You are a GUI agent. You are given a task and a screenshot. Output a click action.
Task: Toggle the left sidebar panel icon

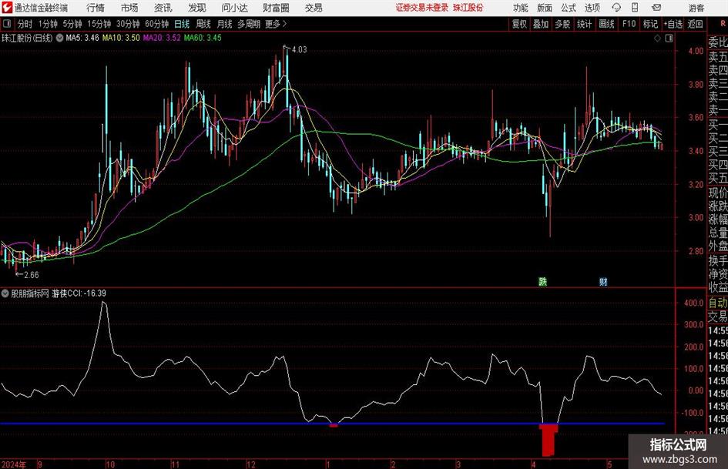tap(7, 23)
